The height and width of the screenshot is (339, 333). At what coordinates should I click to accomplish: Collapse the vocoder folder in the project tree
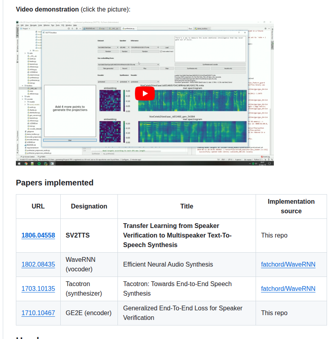pos(22,99)
